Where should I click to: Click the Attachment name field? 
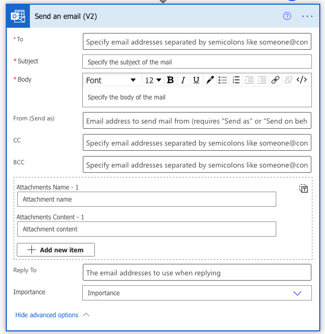147,199
